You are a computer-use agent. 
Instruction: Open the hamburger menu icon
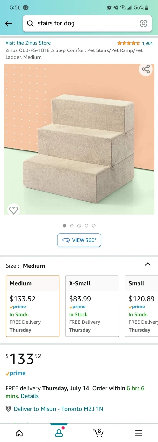[138, 433]
